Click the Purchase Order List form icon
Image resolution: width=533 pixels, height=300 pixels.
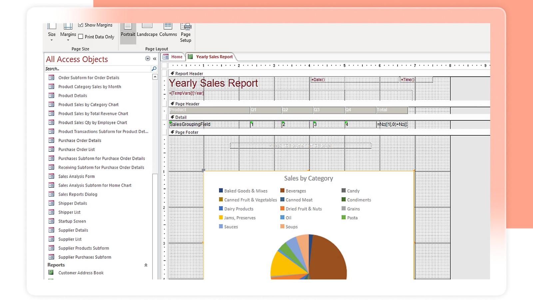(x=51, y=150)
